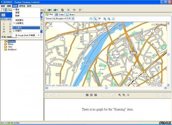Viewport: 172px width, 125px height.
Task: Click the map scroll right arrow
Action: coord(166,88)
